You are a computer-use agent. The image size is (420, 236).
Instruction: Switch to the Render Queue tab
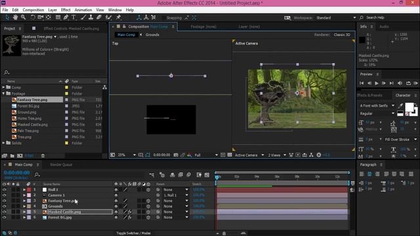pos(61,165)
